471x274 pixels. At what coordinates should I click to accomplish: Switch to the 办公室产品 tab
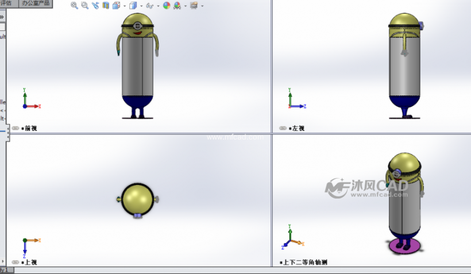36,3
